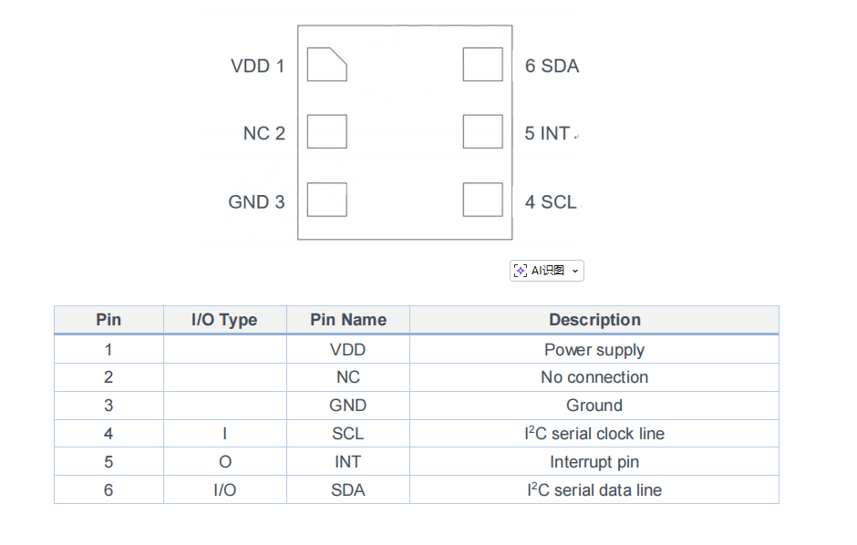The image size is (857, 545).
Task: Select the SDA pin 6 pad square
Action: pyautogui.click(x=482, y=65)
